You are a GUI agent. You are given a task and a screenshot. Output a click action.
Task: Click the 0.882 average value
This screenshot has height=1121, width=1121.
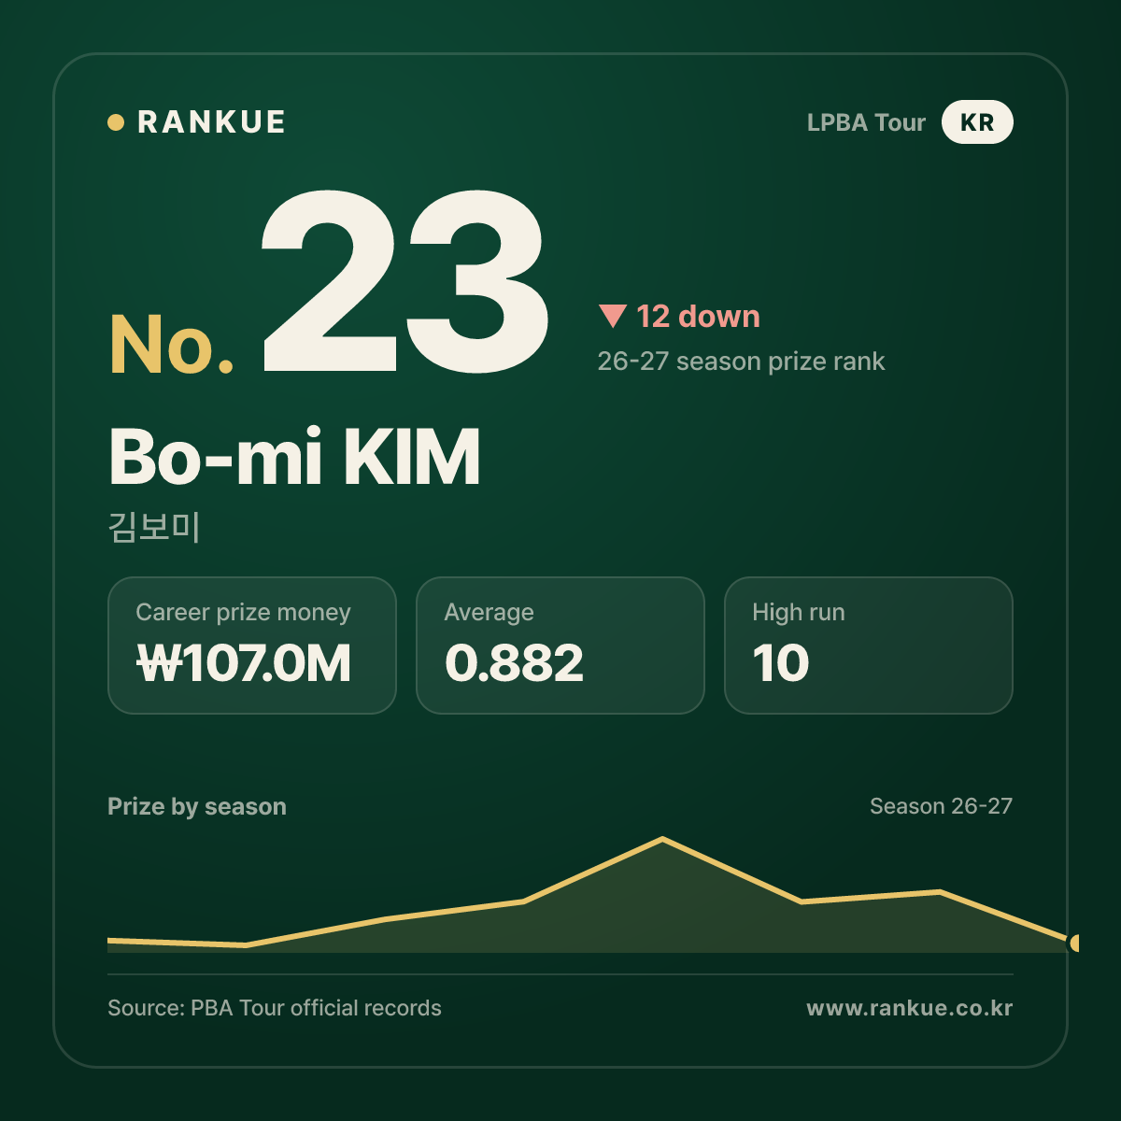tap(514, 663)
